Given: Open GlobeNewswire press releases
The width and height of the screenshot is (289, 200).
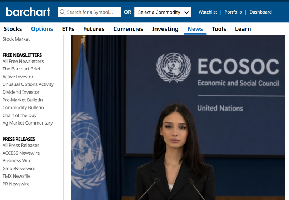Looking at the screenshot, I should [x=19, y=168].
